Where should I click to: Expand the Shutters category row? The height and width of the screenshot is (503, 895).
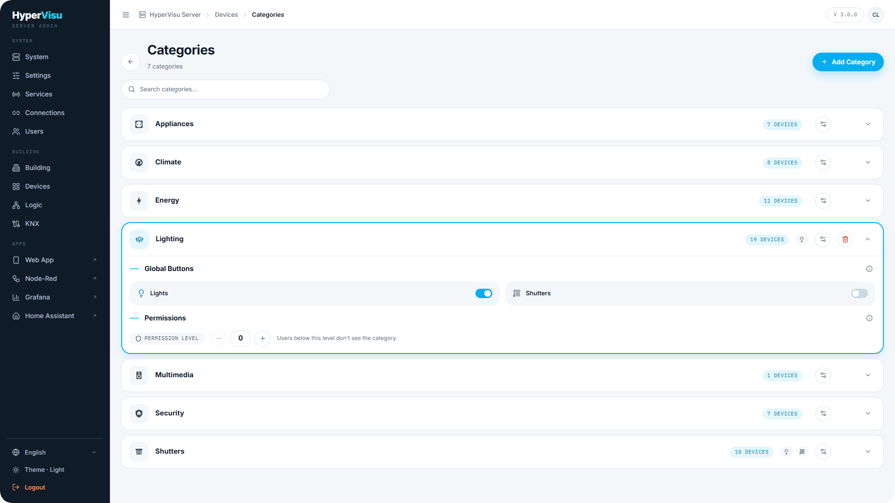click(x=868, y=452)
